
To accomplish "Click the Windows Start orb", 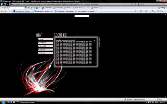I will click(x=3, y=102).
